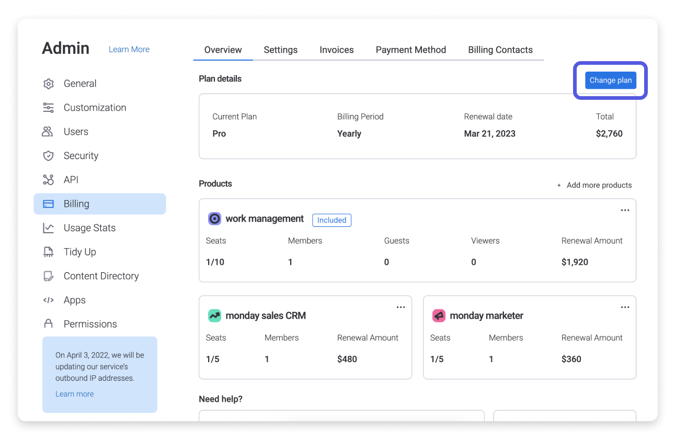Open monday sales CRM three-dot menu
This screenshot has width=675, height=440.
pyautogui.click(x=401, y=307)
